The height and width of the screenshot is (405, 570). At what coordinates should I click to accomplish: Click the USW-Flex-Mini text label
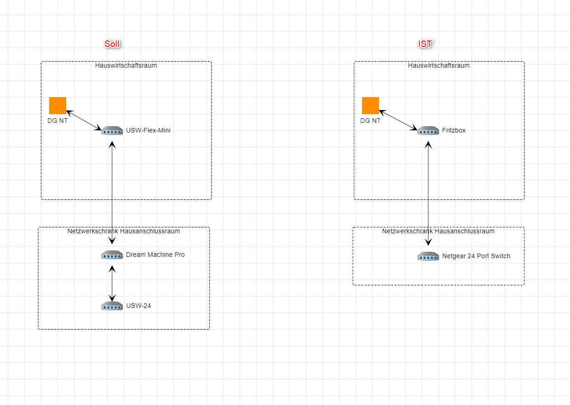click(x=148, y=130)
